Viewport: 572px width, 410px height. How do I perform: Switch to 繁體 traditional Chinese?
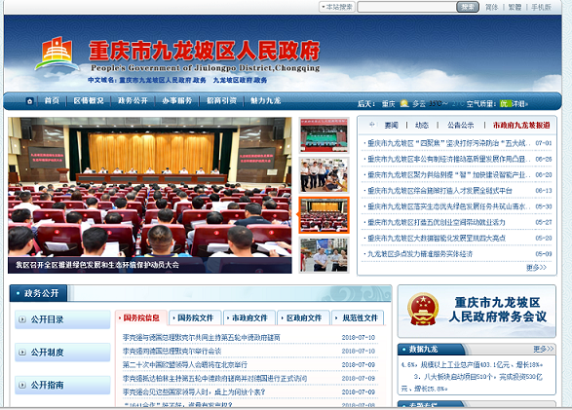515,7
